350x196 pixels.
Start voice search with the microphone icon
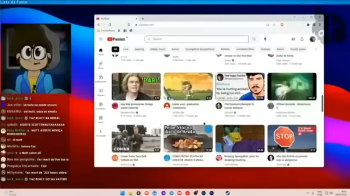265,39
